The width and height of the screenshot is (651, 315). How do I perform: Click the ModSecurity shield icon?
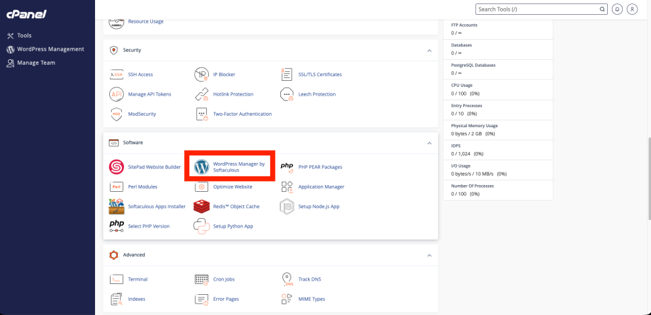(x=116, y=114)
